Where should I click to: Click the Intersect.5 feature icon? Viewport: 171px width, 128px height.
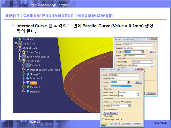[27, 78]
